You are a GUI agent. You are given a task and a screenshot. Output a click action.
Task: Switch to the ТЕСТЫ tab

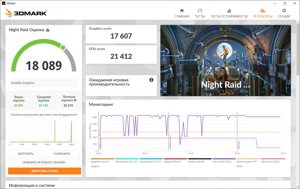coord(200,13)
